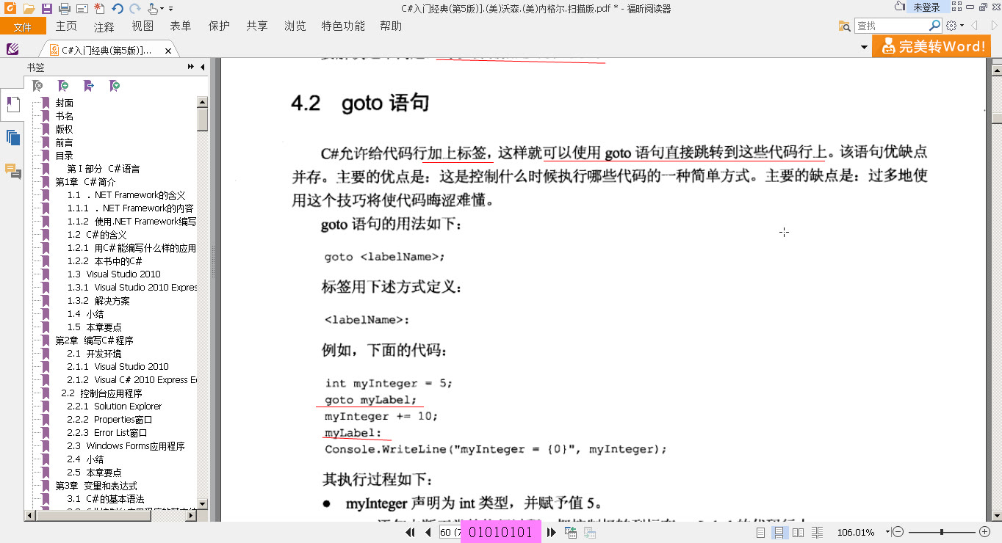
Task: Select bookmark 1.3 Visual Studio 2010
Action: point(114,274)
